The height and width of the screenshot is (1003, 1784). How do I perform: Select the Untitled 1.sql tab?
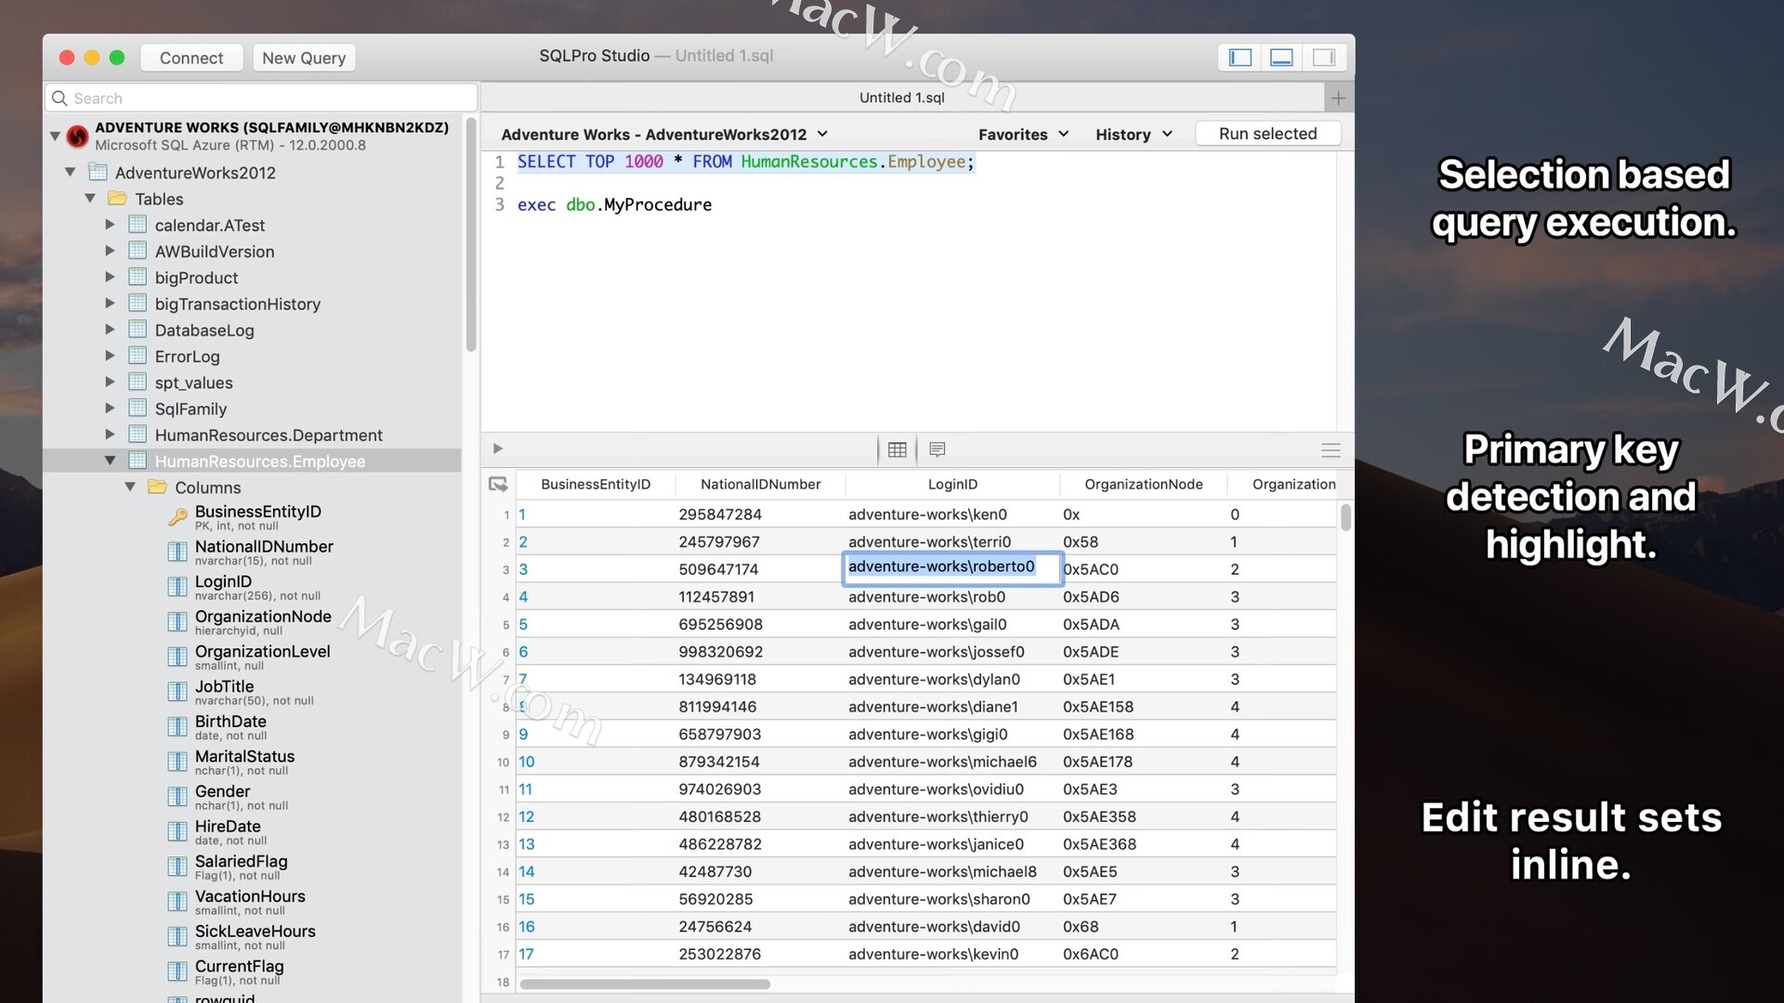901,98
